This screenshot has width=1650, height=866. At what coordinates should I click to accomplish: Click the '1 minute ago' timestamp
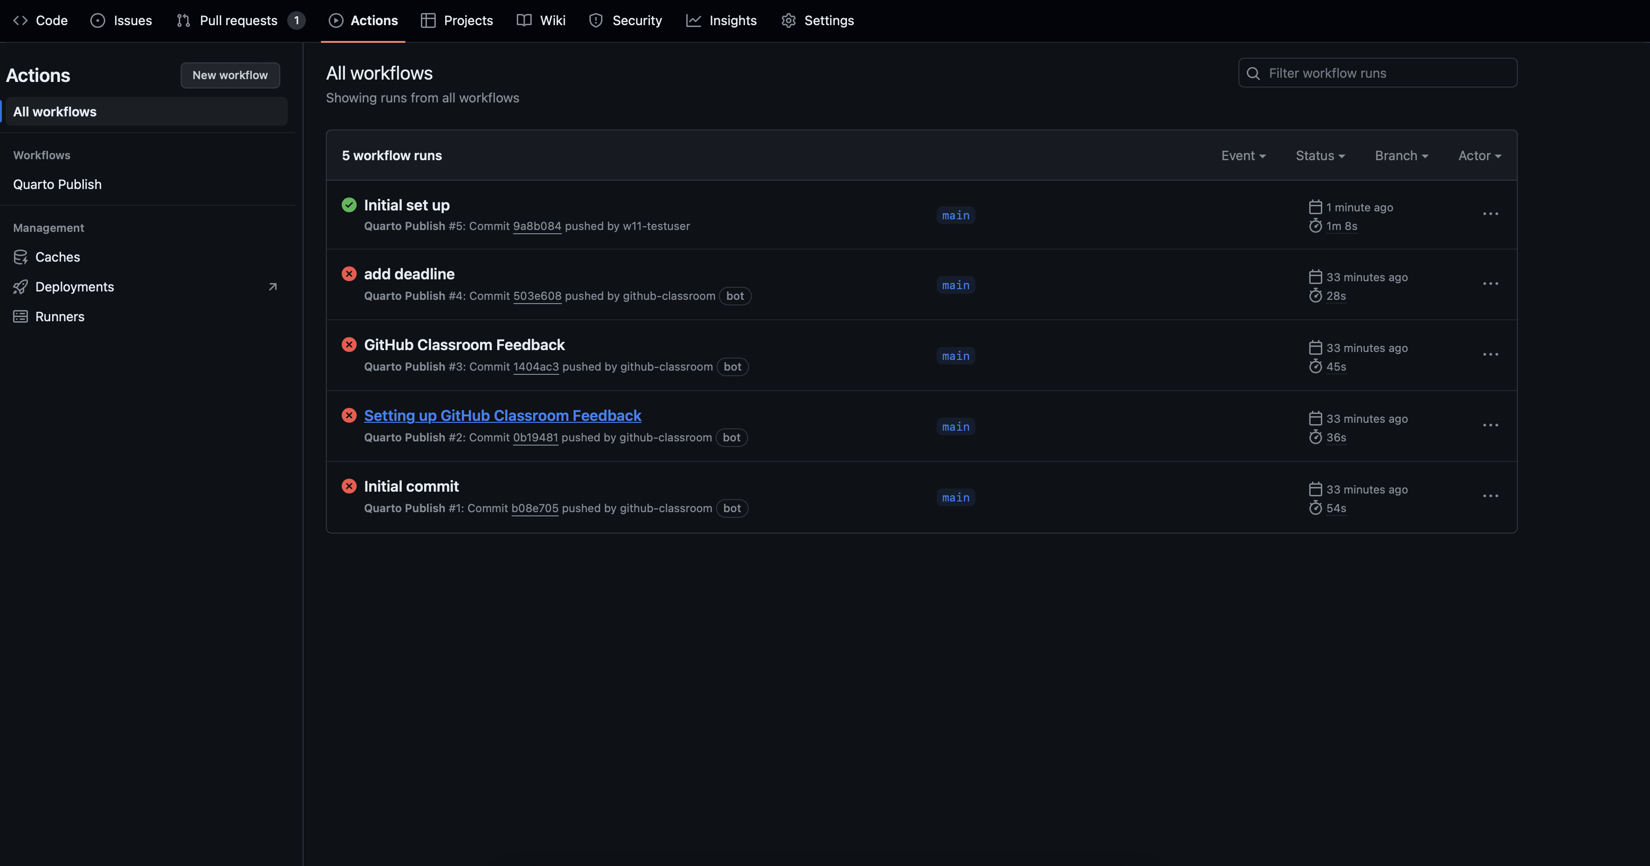click(1360, 208)
